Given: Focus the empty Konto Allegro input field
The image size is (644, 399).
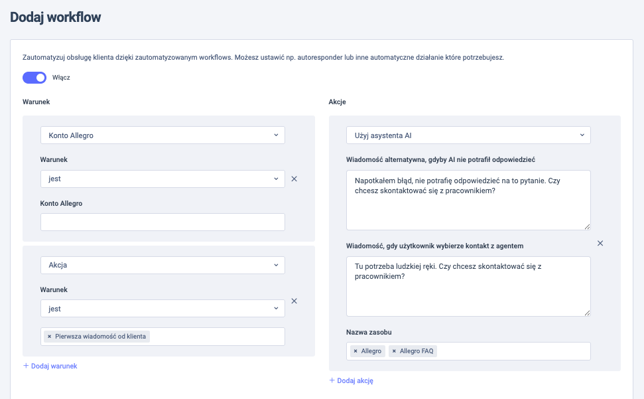Looking at the screenshot, I should tap(162, 222).
